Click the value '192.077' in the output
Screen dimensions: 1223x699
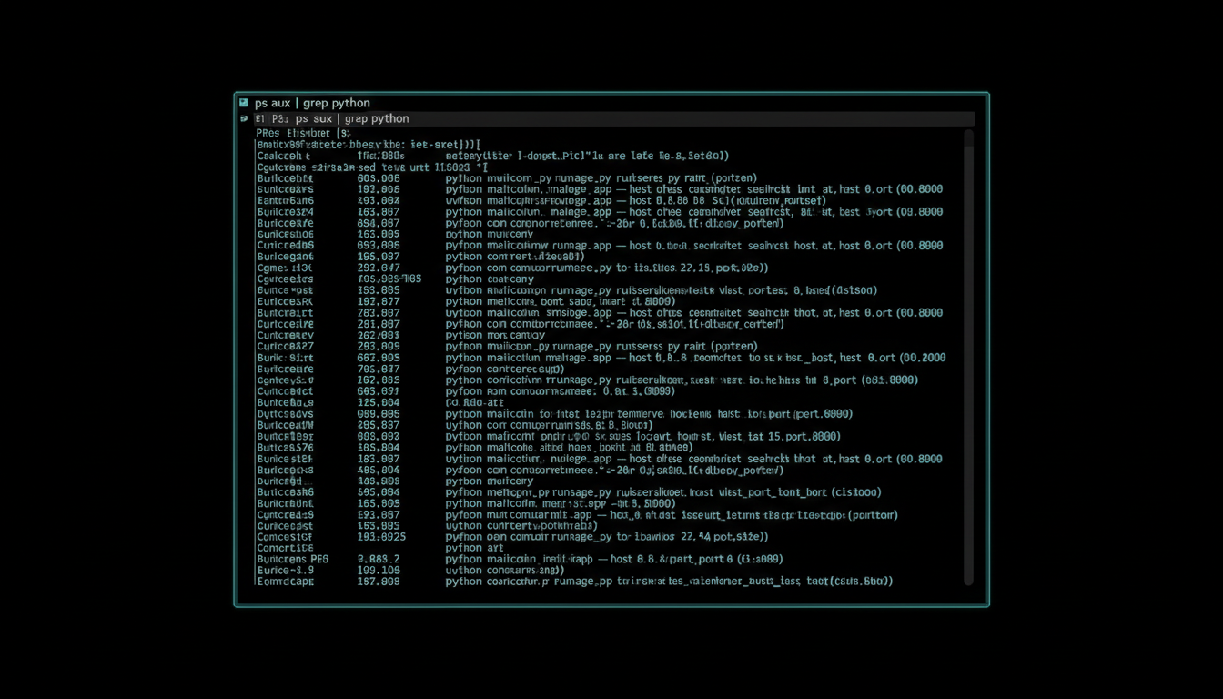point(379,301)
